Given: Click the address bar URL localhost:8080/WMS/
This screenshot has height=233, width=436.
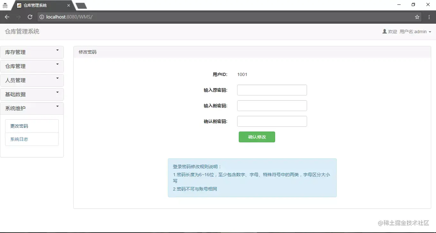Looking at the screenshot, I should point(69,17).
